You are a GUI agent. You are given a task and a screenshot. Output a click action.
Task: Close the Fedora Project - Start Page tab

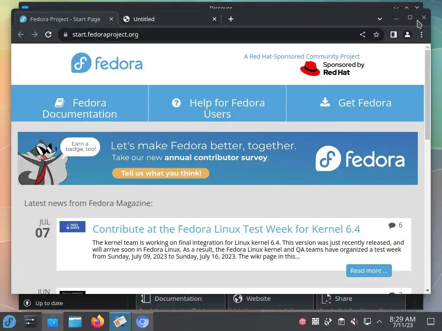coord(111,19)
